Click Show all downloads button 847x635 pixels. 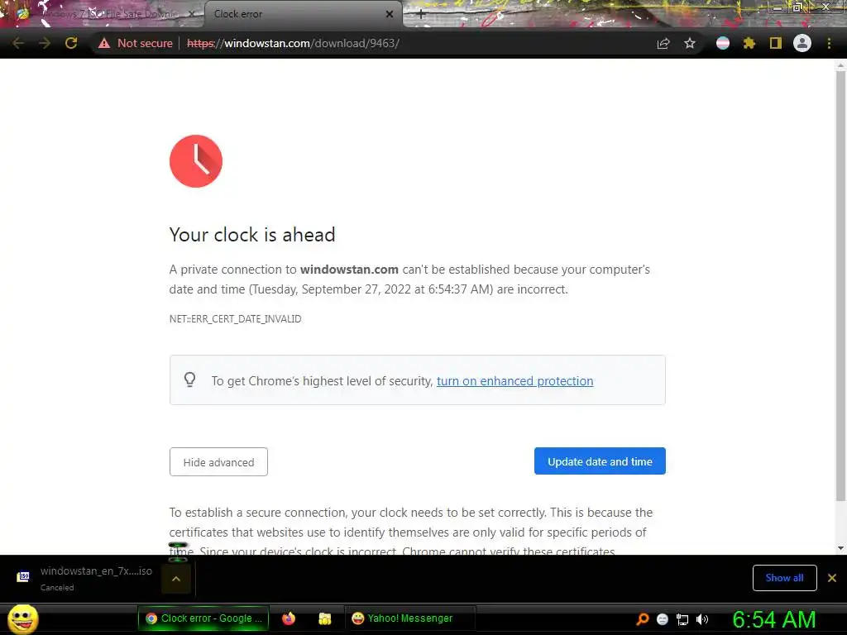[784, 578]
